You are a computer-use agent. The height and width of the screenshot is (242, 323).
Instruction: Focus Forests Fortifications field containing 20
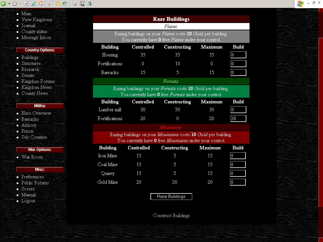(238, 118)
